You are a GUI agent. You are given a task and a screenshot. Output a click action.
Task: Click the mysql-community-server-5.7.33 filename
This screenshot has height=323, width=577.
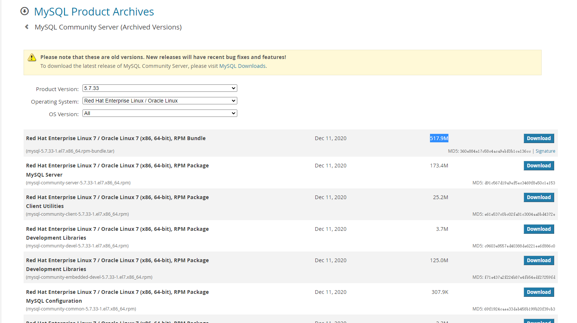(x=78, y=183)
